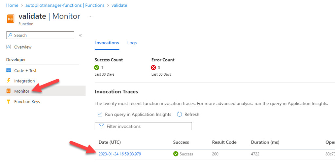Screen dimensions: 335x167
Task: Click the Success column header
Action: coord(181,142)
